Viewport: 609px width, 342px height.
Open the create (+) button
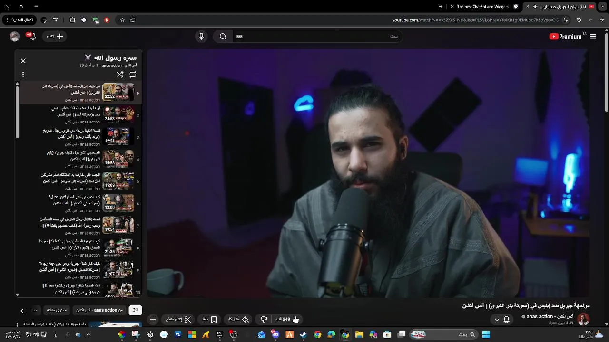click(x=55, y=36)
